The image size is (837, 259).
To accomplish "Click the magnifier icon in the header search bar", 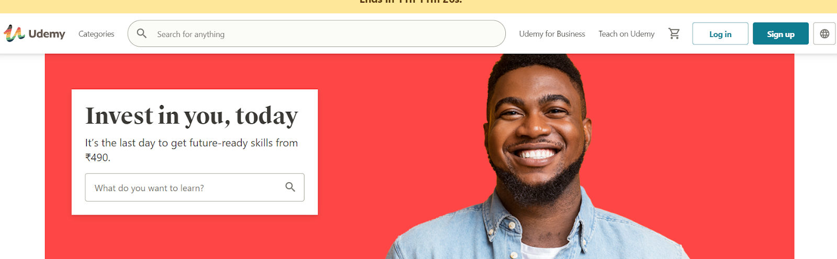I will pyautogui.click(x=142, y=33).
